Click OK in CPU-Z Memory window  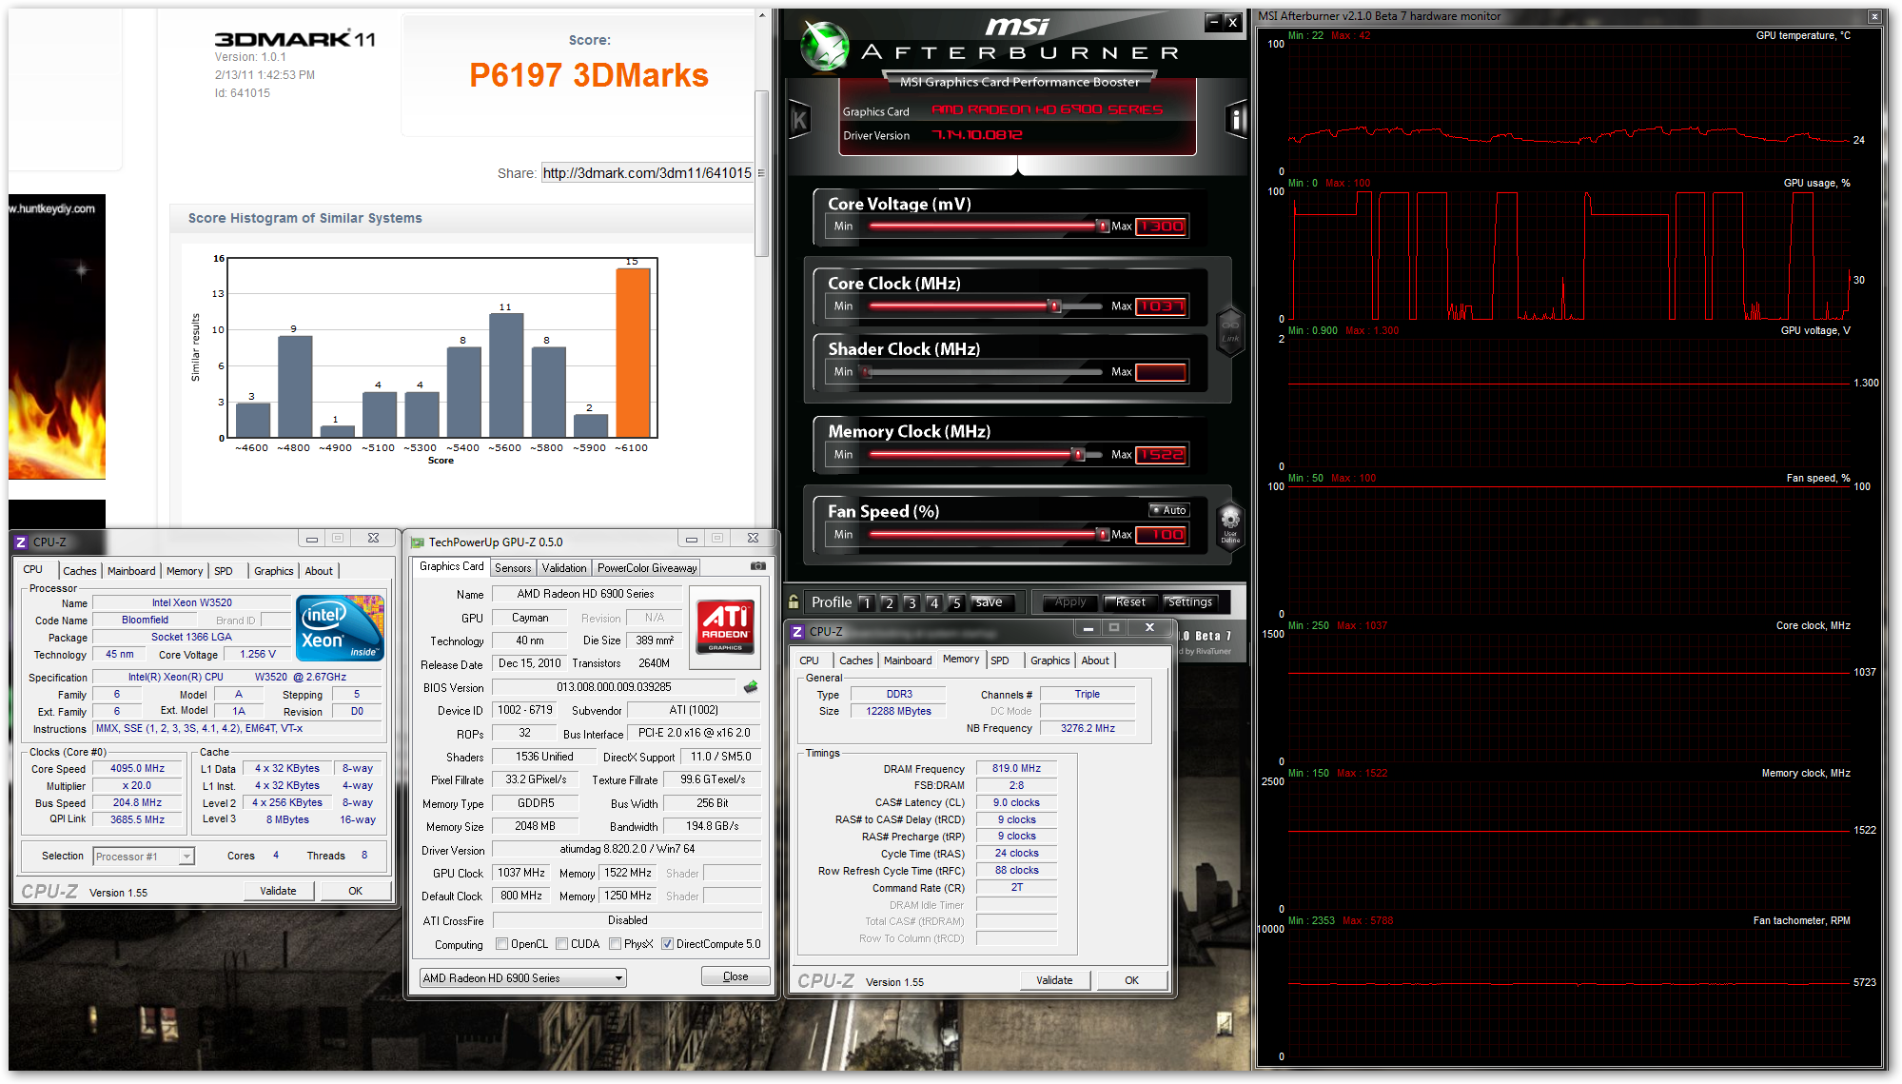tap(1131, 980)
